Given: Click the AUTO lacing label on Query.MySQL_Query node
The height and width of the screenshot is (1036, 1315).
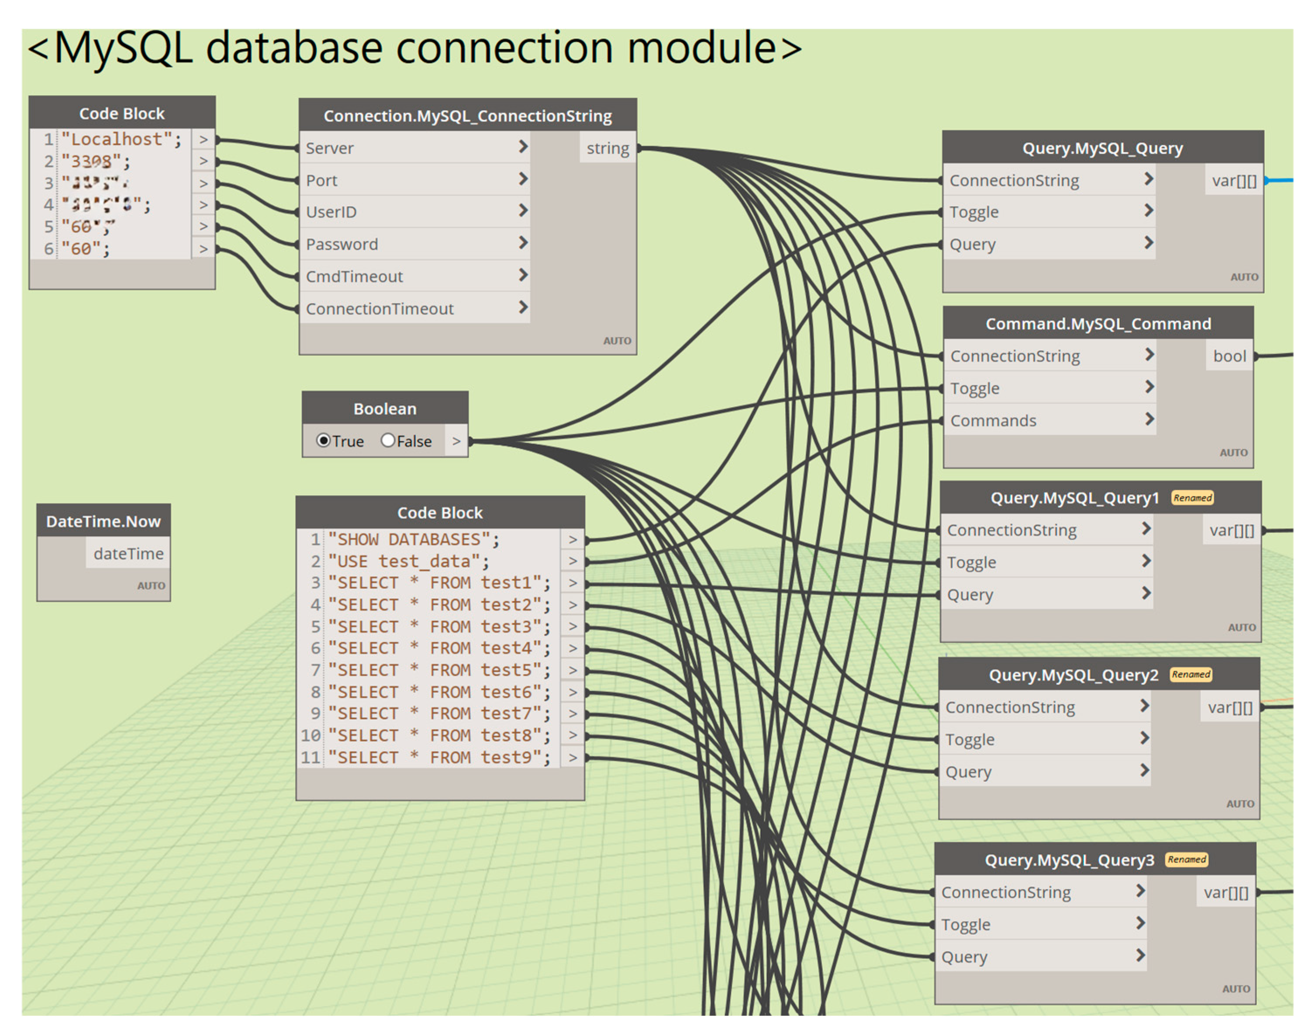Looking at the screenshot, I should [x=1244, y=277].
